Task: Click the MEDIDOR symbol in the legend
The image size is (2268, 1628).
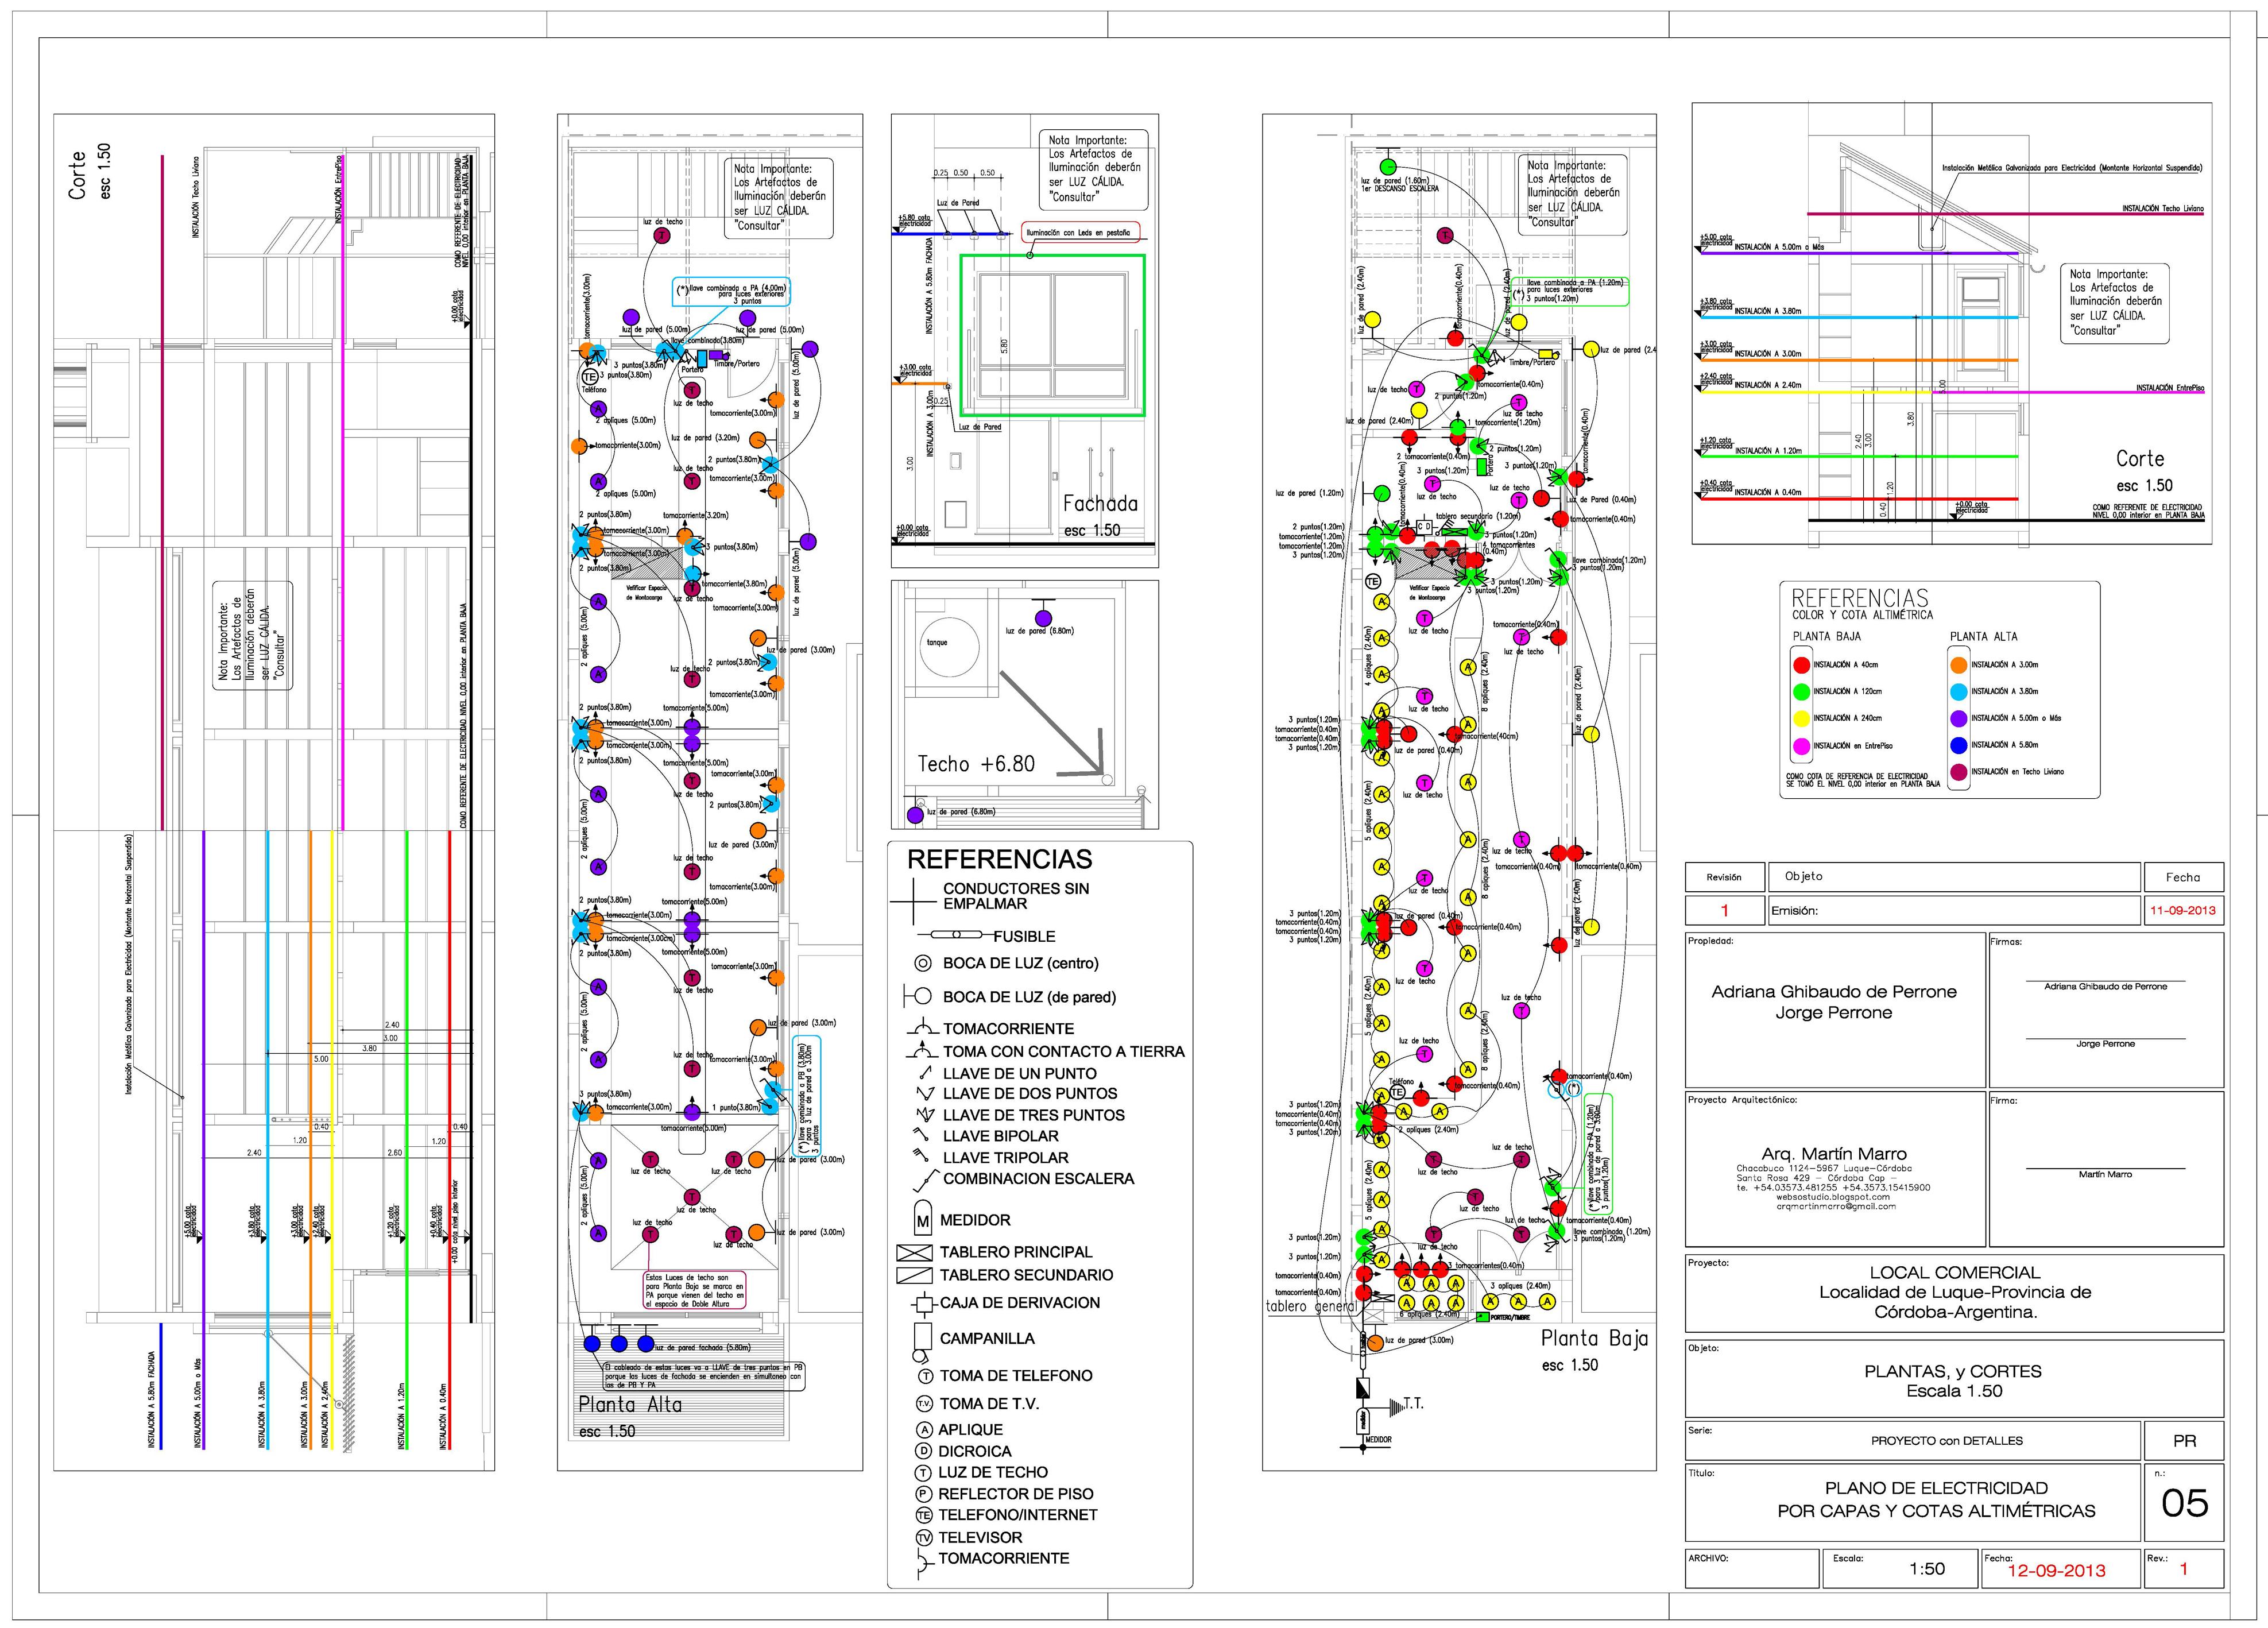Action: click(922, 1219)
